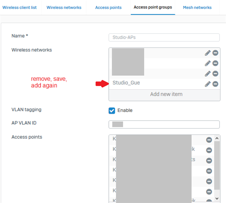Screen dimensions: 226x203
Task: Open the Wireless client list tab
Action: 19,8
